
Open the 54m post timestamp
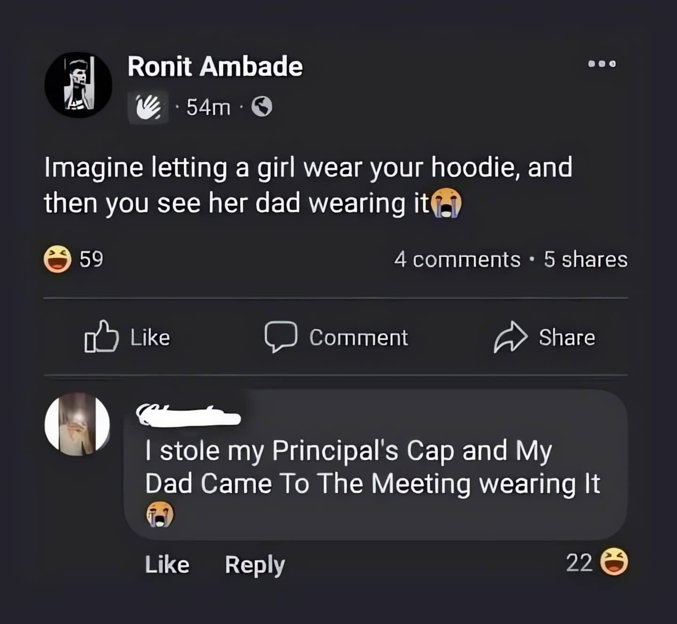(x=208, y=108)
